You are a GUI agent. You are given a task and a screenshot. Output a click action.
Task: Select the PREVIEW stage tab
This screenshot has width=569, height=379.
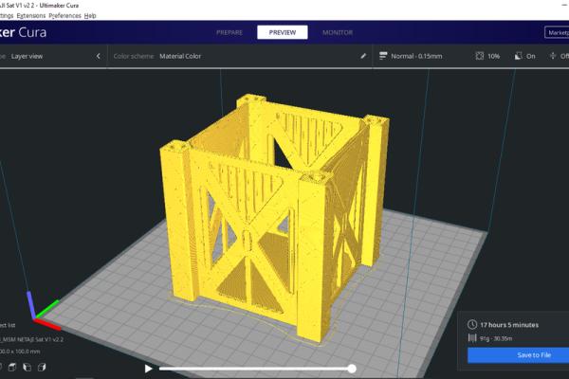coord(283,32)
